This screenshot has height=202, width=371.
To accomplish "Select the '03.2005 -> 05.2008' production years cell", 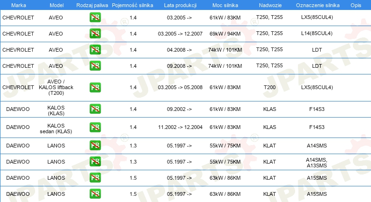I will tap(180, 87).
